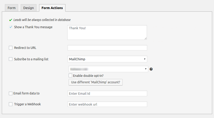Open the Design tab
The height and width of the screenshot is (118, 214).
click(28, 8)
